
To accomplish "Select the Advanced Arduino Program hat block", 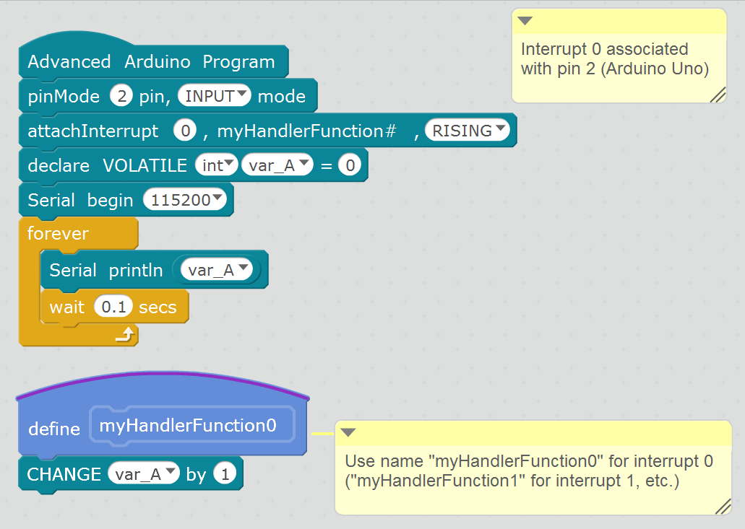I will pyautogui.click(x=151, y=62).
